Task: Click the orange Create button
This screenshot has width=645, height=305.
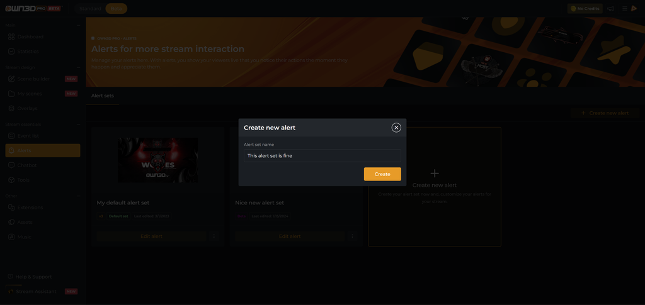Action: [x=382, y=174]
